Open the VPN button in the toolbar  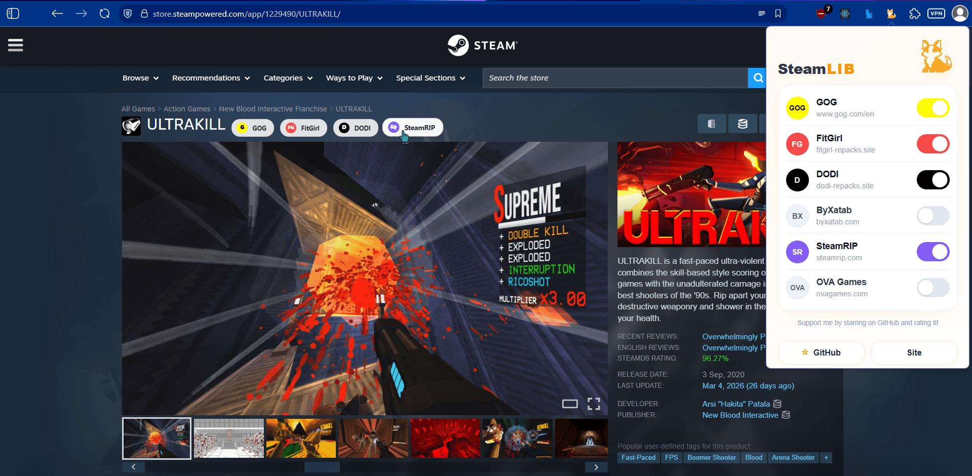937,14
